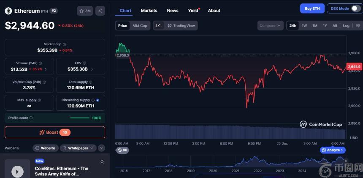Play the CoinBites Ethereum video
The image size is (363, 178).
17,171
